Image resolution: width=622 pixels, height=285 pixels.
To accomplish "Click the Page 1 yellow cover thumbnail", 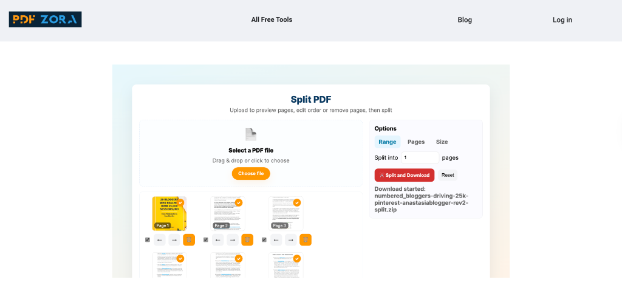I will 169,213.
